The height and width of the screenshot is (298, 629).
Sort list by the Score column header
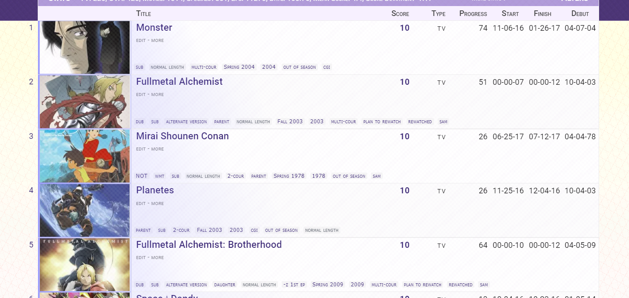point(400,13)
